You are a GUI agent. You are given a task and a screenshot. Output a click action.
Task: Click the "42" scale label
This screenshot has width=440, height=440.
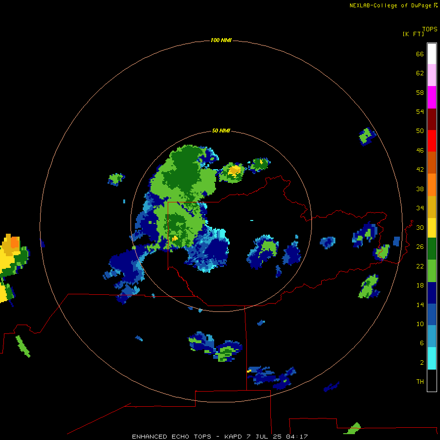tap(420, 170)
